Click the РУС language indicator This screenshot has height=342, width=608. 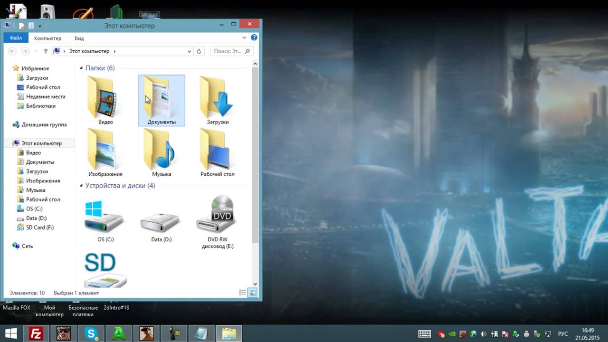pos(563,334)
